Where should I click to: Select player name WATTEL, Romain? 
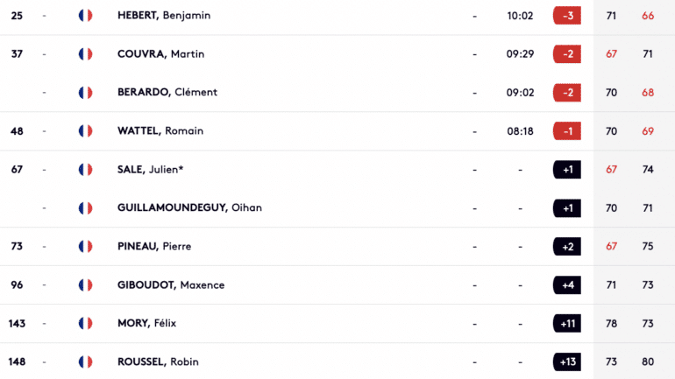(160, 131)
